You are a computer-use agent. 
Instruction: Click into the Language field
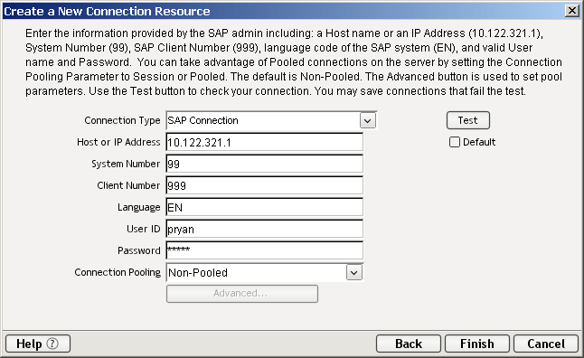click(x=265, y=207)
